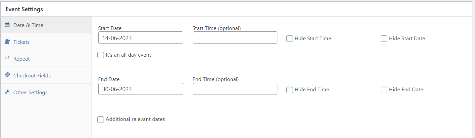475x138 pixels.
Task: Switch to the Tickets tab
Action: tap(22, 42)
